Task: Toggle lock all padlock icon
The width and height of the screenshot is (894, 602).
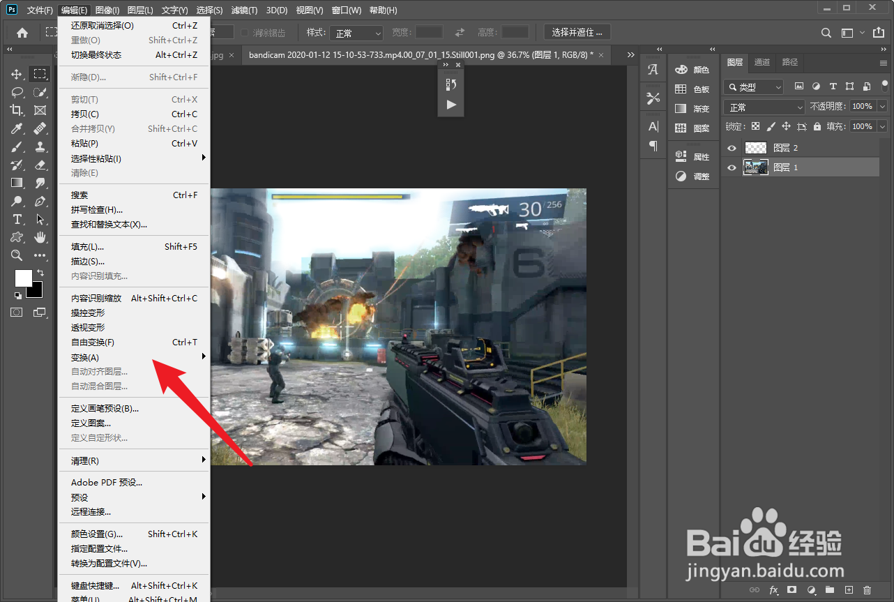Action: (x=817, y=126)
